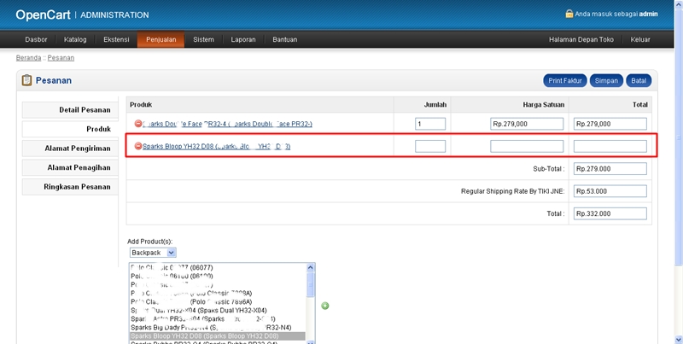
Task: Switch to Ringkasan Pesanan tab
Action: [70, 186]
